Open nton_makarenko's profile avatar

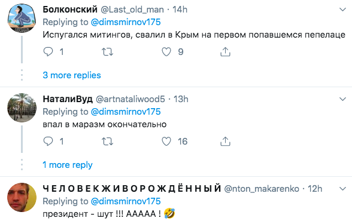(x=22, y=197)
